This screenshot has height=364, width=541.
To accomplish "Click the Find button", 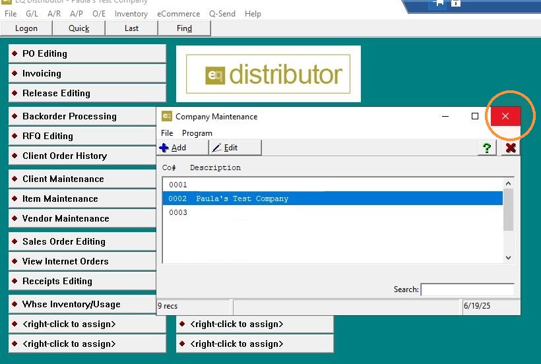I will coord(184,28).
